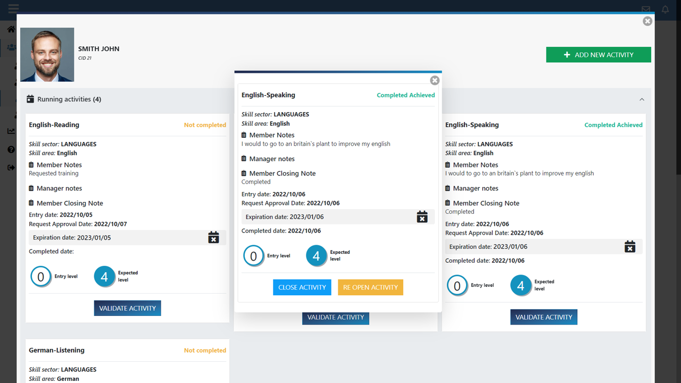Validate the English-Reading activity

[x=127, y=308]
